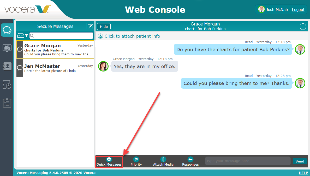Open the reports dashboard from the sidebar
Screen dimensions: 310x176
[x=7, y=48]
